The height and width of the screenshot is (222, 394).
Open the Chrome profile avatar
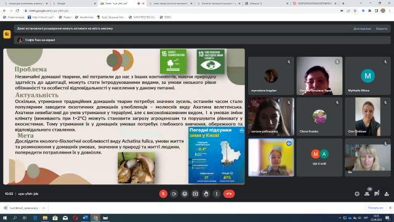pos(383,10)
